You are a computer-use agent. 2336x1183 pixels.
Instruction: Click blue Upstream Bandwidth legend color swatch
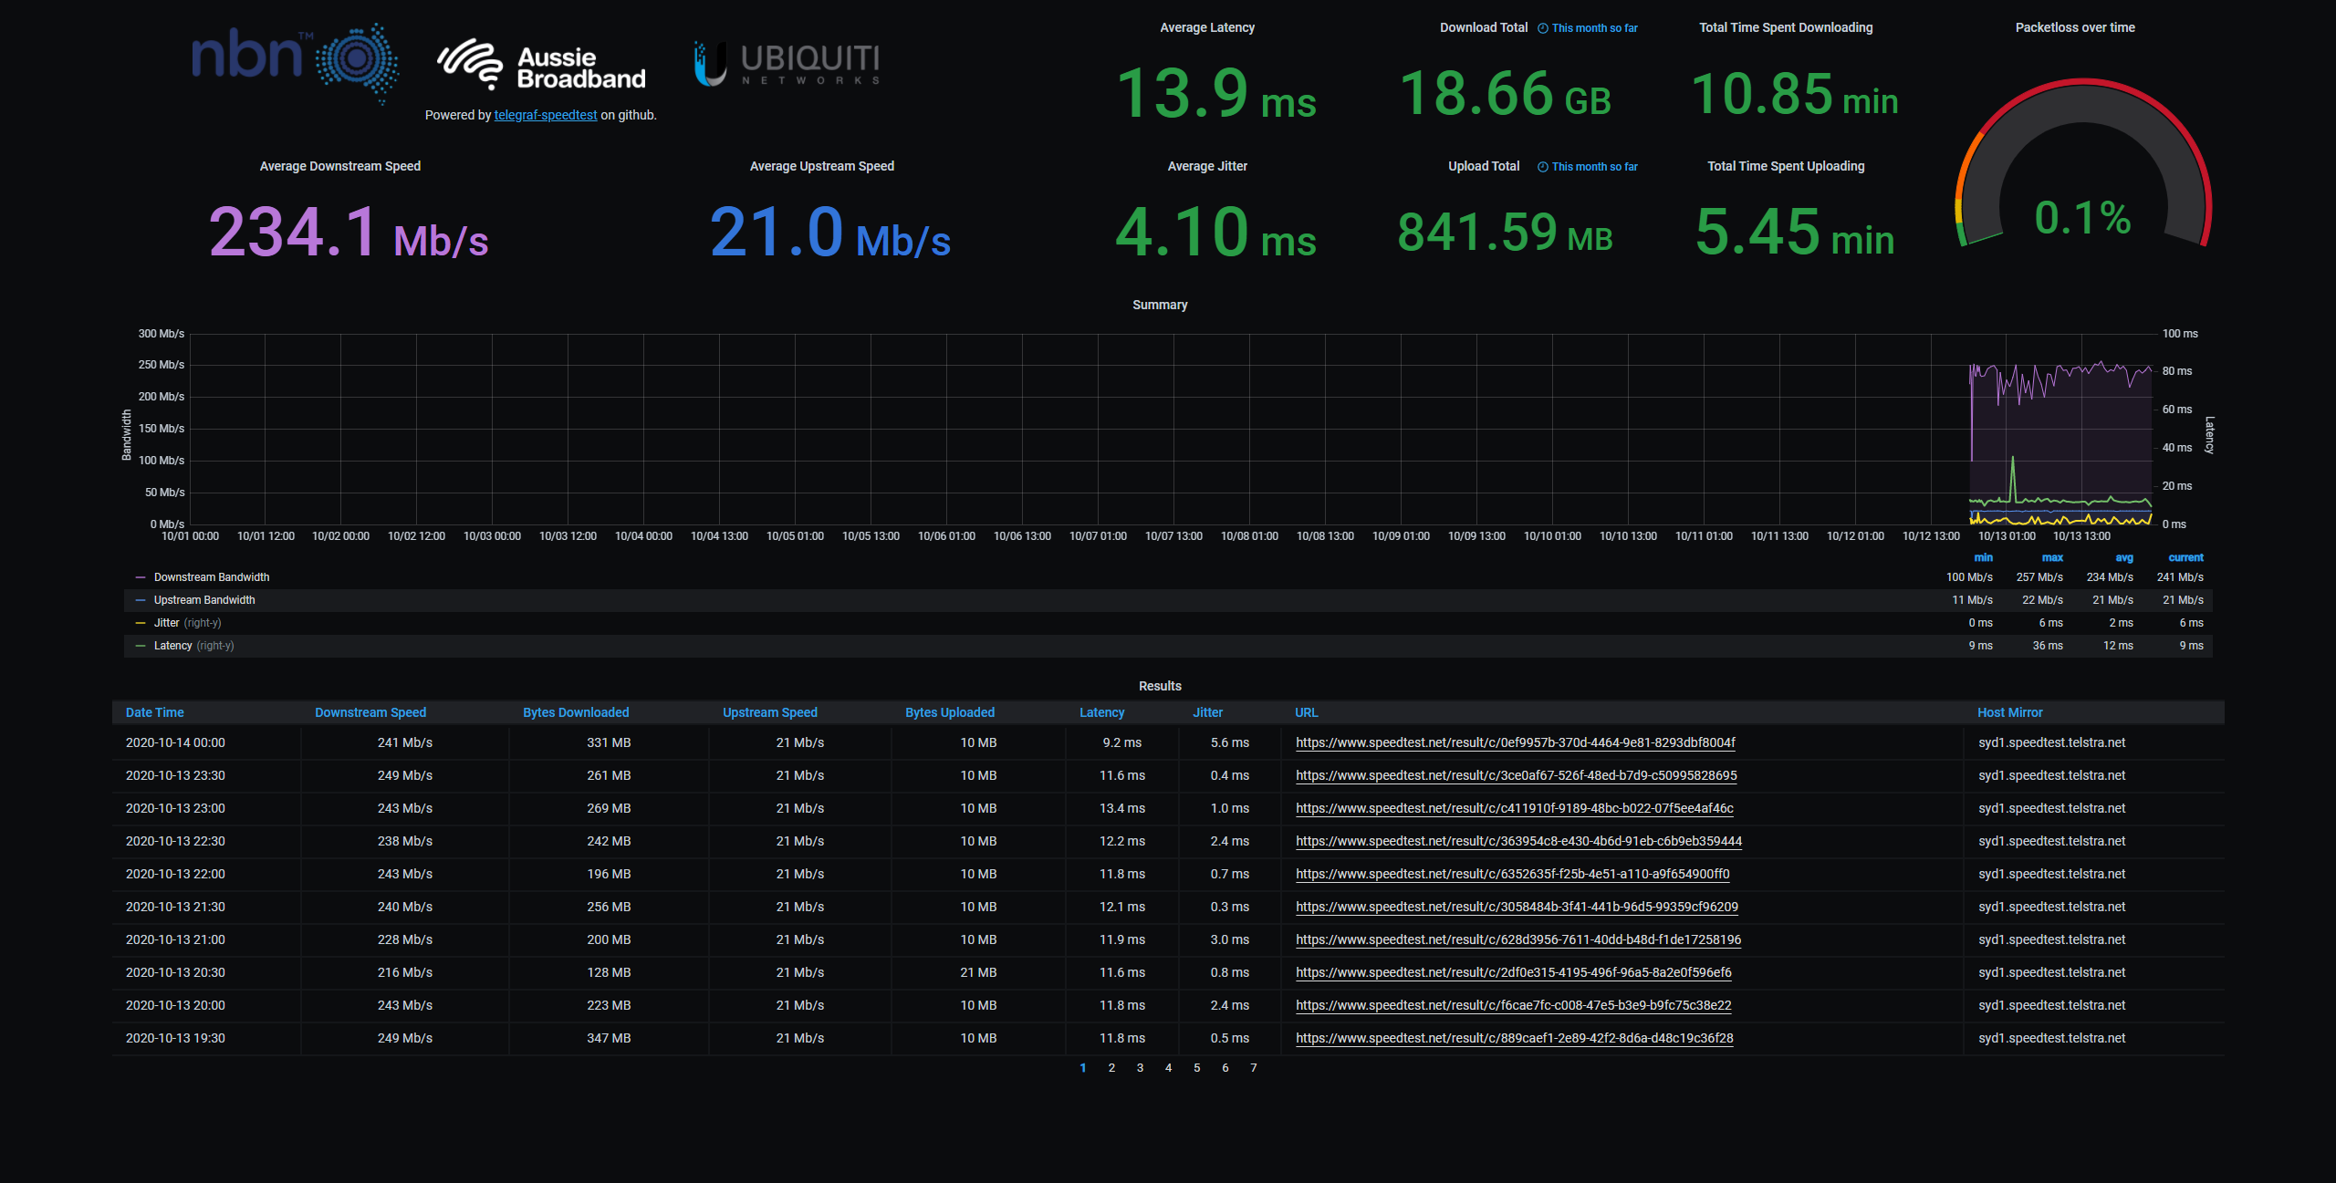tap(141, 600)
